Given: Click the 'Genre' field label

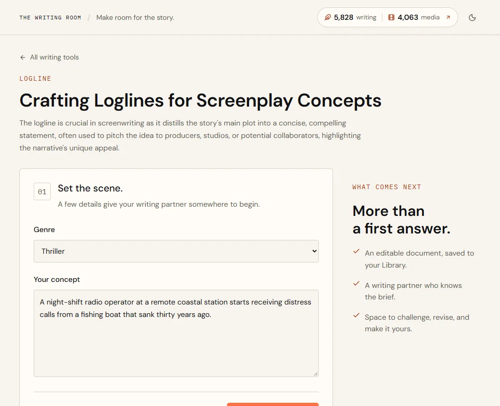Looking at the screenshot, I should pos(44,230).
